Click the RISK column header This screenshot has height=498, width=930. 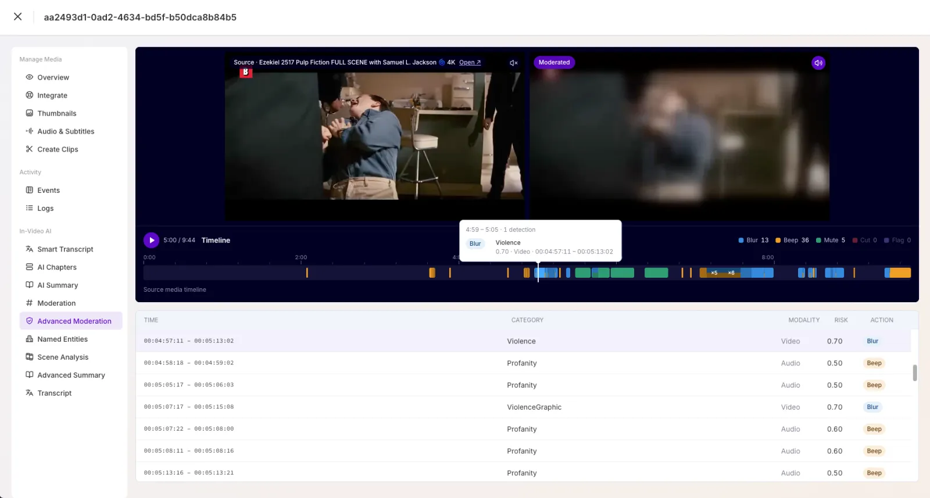[x=841, y=320]
